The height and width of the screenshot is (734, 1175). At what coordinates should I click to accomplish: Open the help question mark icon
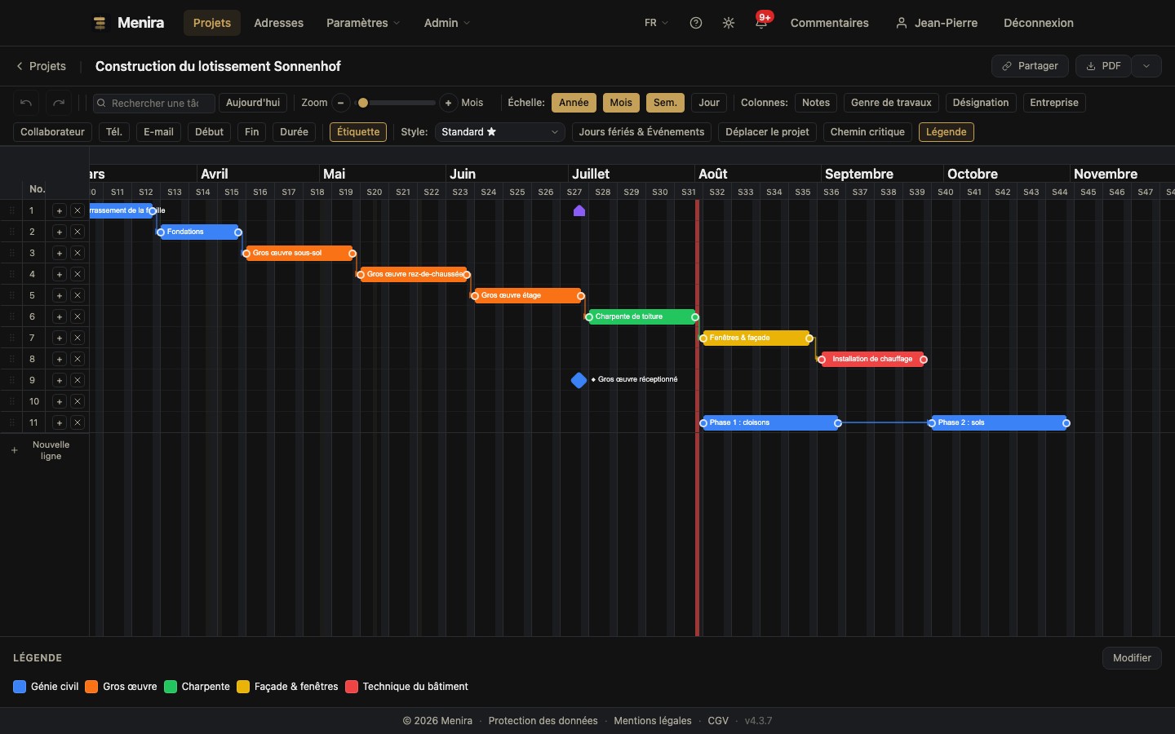[x=696, y=23]
